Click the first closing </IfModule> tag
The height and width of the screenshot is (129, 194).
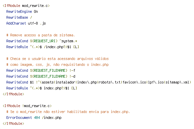(x=13, y=94)
